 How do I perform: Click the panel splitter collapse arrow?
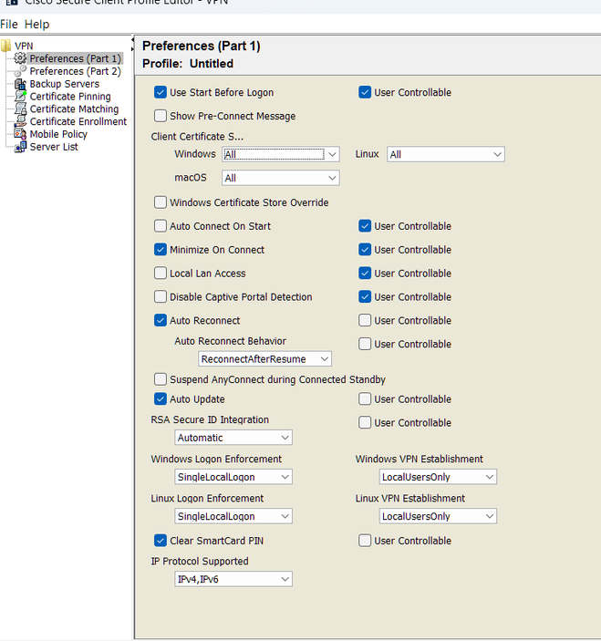pos(135,42)
